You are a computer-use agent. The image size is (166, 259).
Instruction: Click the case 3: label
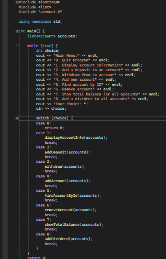click(43, 161)
